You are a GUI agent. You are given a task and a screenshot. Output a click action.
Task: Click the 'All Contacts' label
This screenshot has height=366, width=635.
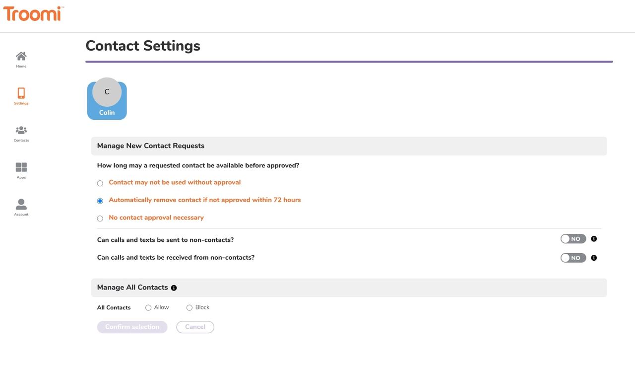tap(114, 308)
